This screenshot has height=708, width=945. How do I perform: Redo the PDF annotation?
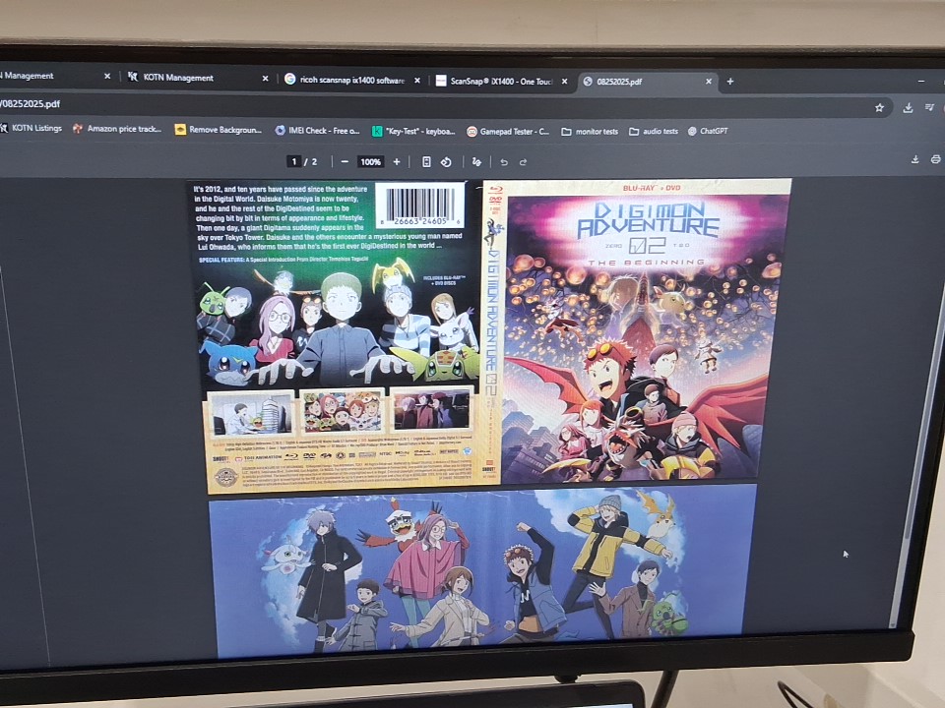(523, 162)
